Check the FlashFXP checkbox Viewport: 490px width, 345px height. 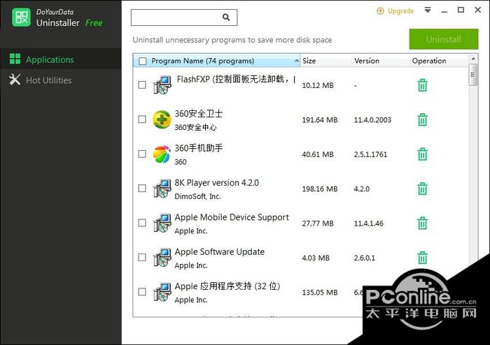coord(142,85)
